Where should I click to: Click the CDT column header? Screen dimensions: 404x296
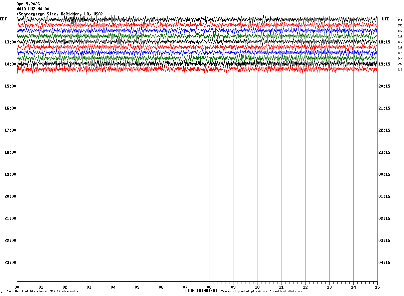click(x=3, y=19)
